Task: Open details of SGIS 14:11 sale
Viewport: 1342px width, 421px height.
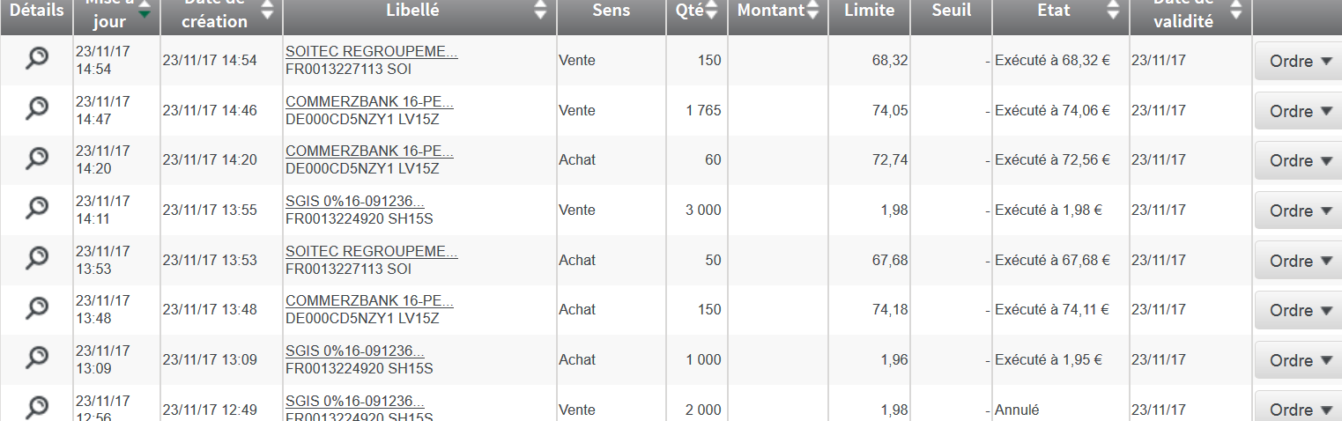Action: click(x=36, y=209)
